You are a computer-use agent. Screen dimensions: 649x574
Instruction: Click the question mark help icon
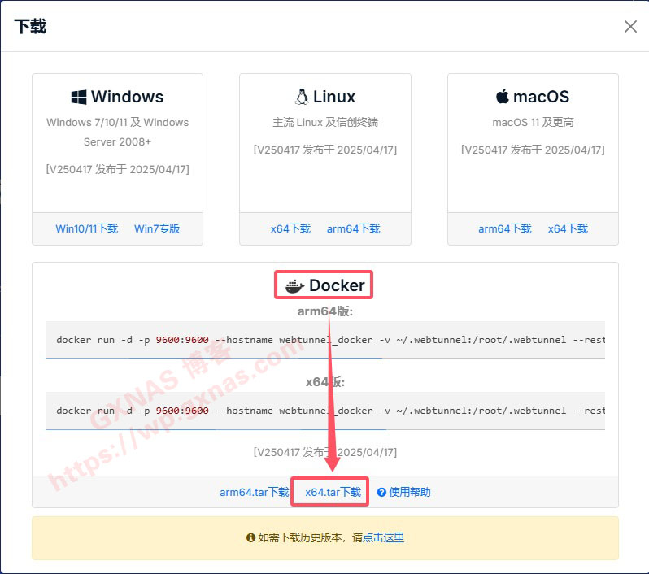381,492
